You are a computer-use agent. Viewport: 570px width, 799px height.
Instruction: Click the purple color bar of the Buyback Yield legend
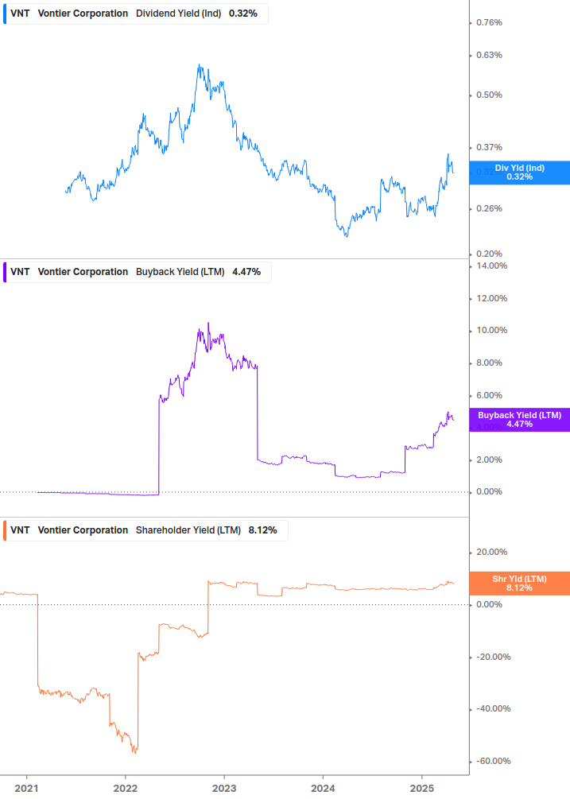5,272
